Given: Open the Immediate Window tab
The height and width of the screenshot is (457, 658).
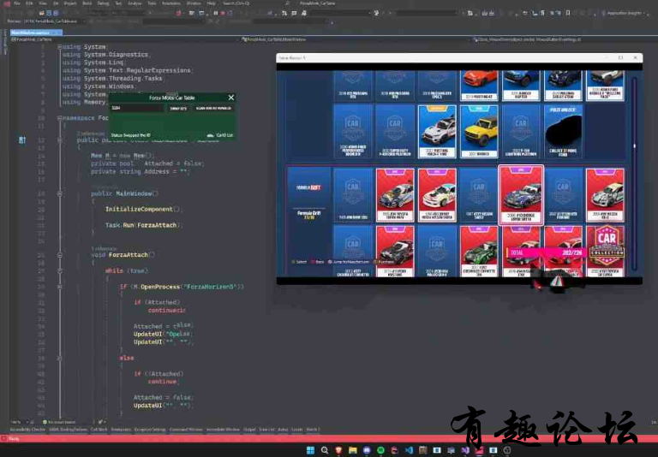Looking at the screenshot, I should click(x=223, y=430).
